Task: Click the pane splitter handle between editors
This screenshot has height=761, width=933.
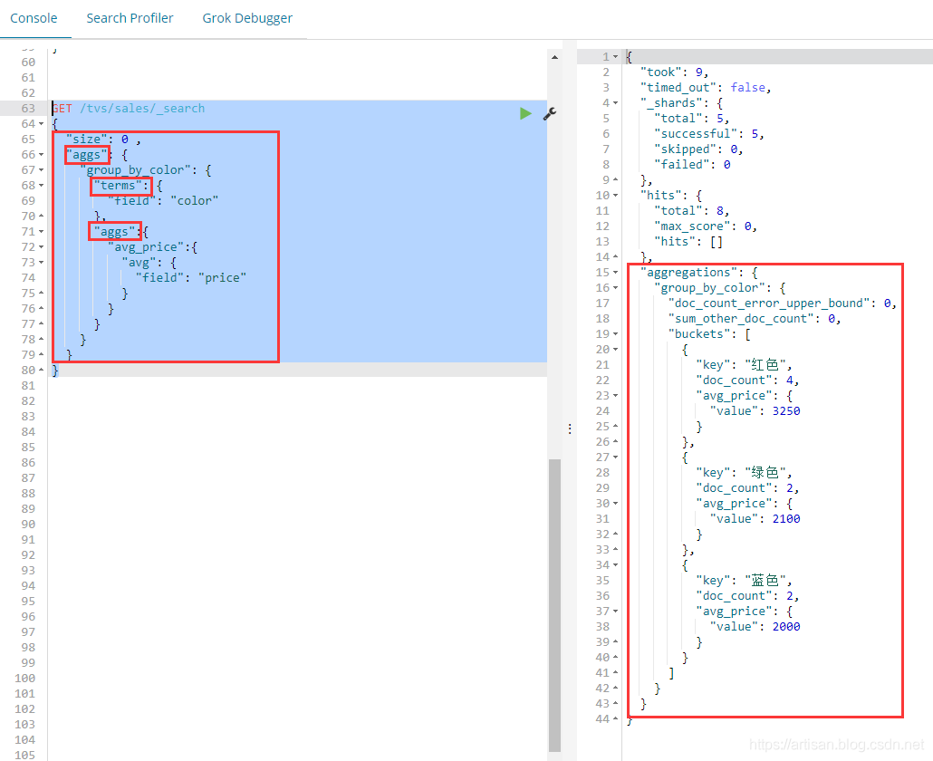Action: coord(569,429)
